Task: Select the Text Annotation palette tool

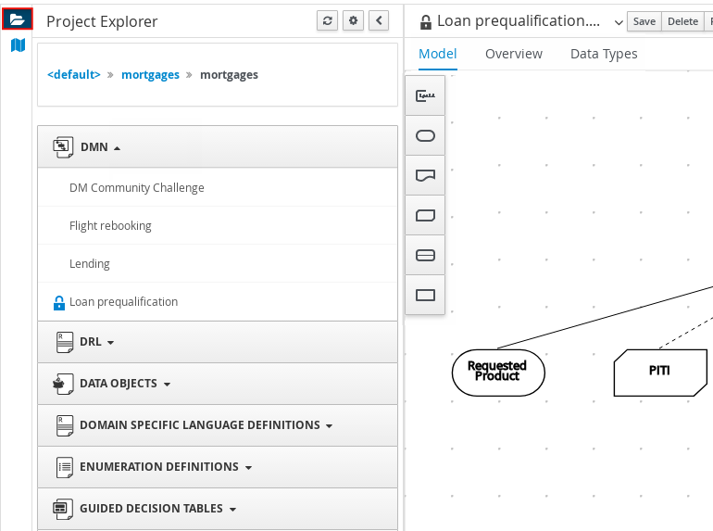Action: 426,95
